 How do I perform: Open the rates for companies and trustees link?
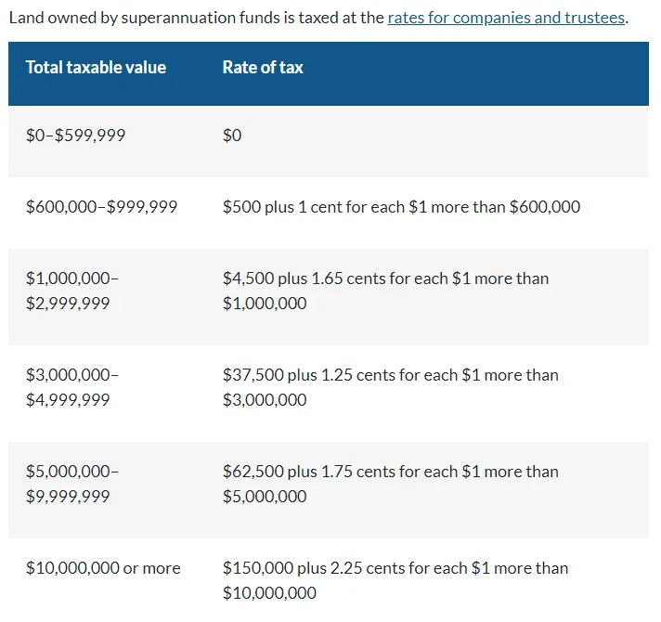tap(506, 19)
